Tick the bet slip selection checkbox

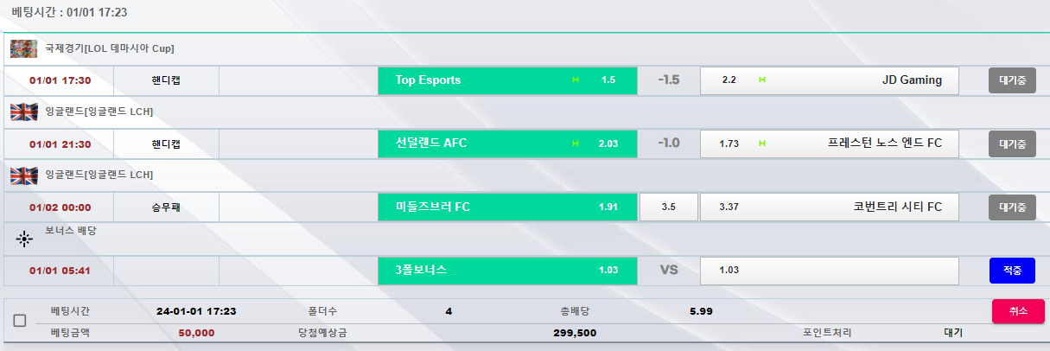(x=20, y=321)
